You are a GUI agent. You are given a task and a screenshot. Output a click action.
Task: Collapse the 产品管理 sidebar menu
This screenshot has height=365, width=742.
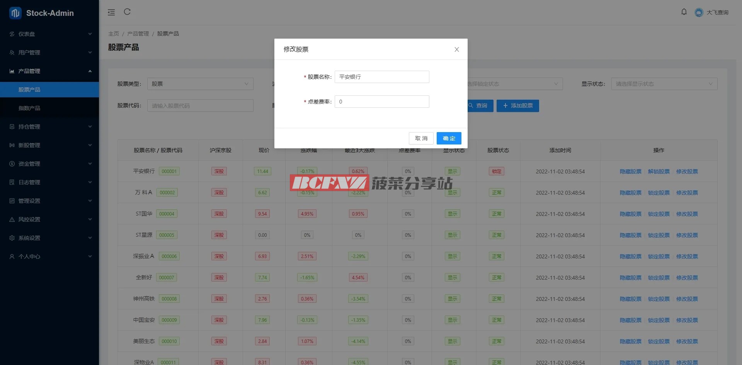(x=49, y=71)
